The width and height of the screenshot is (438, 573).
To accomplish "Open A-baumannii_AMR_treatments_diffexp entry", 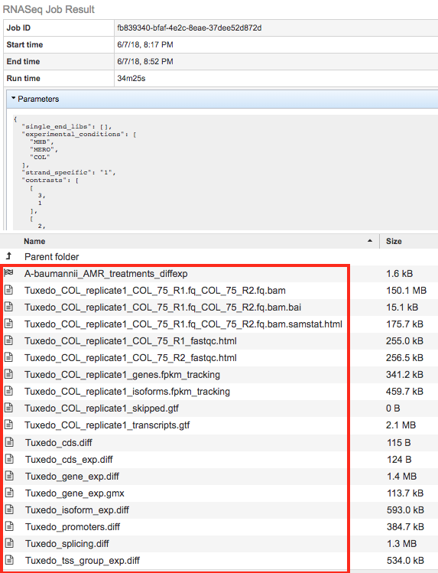I will 105,274.
